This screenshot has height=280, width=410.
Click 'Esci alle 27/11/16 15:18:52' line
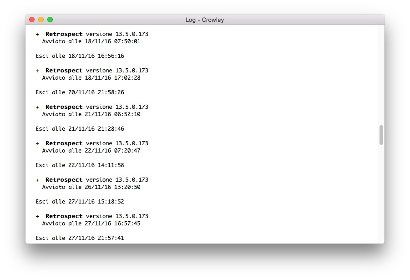(x=80, y=202)
